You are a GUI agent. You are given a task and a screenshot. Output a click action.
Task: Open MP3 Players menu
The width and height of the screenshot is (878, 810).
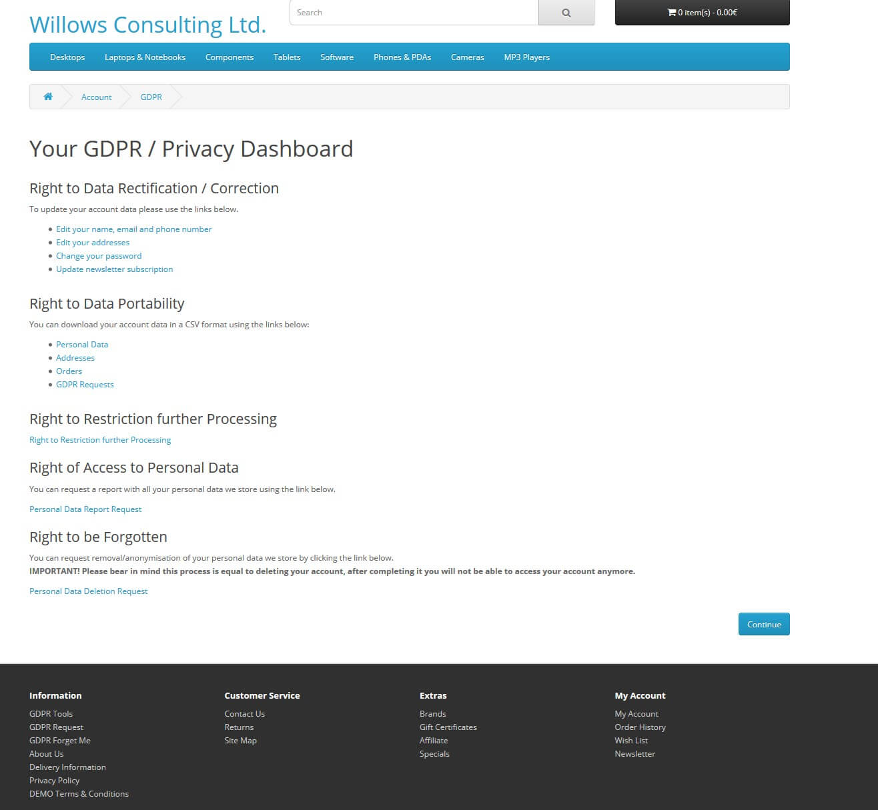[526, 57]
